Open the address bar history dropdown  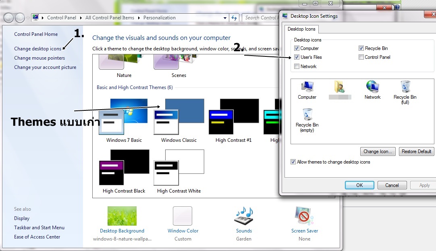(225, 18)
